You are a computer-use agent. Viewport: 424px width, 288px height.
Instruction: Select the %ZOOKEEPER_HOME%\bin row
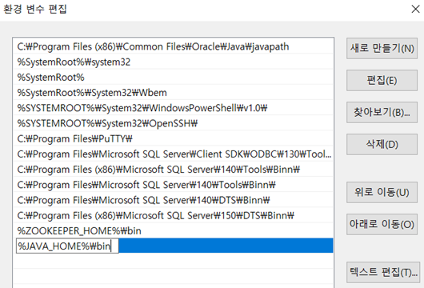173,231
